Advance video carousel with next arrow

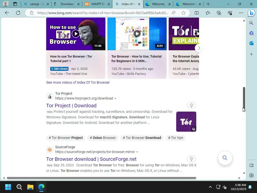[199, 48]
